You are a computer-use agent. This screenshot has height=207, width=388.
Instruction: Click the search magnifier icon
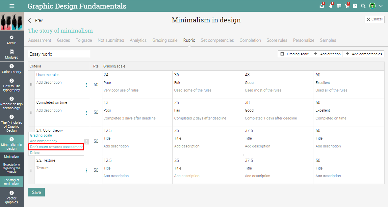(x=363, y=6)
